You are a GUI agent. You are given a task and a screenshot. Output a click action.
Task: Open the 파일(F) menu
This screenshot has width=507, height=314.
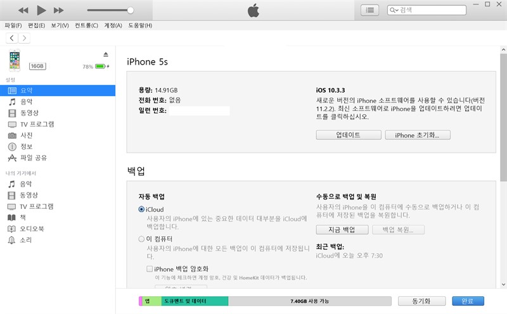(x=13, y=25)
